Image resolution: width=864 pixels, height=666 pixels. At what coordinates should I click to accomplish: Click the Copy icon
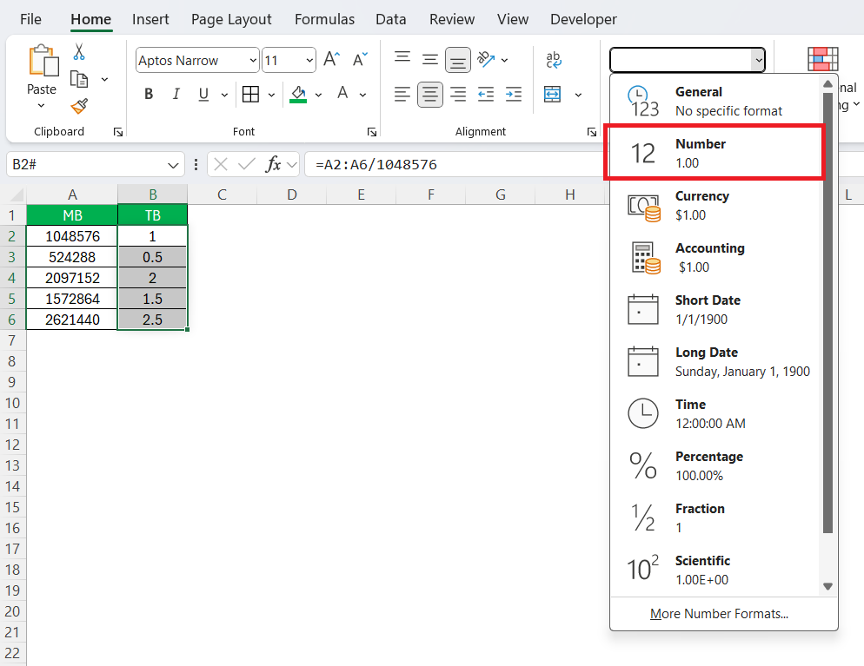(79, 79)
